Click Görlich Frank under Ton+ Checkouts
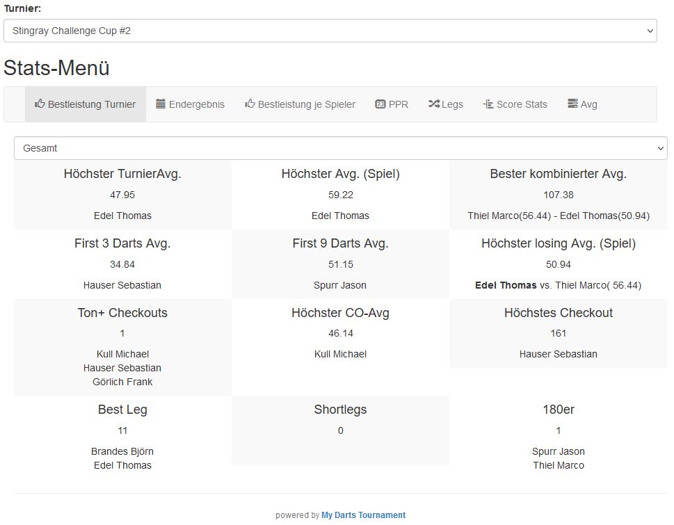Image resolution: width=674 pixels, height=525 pixels. pos(122,382)
